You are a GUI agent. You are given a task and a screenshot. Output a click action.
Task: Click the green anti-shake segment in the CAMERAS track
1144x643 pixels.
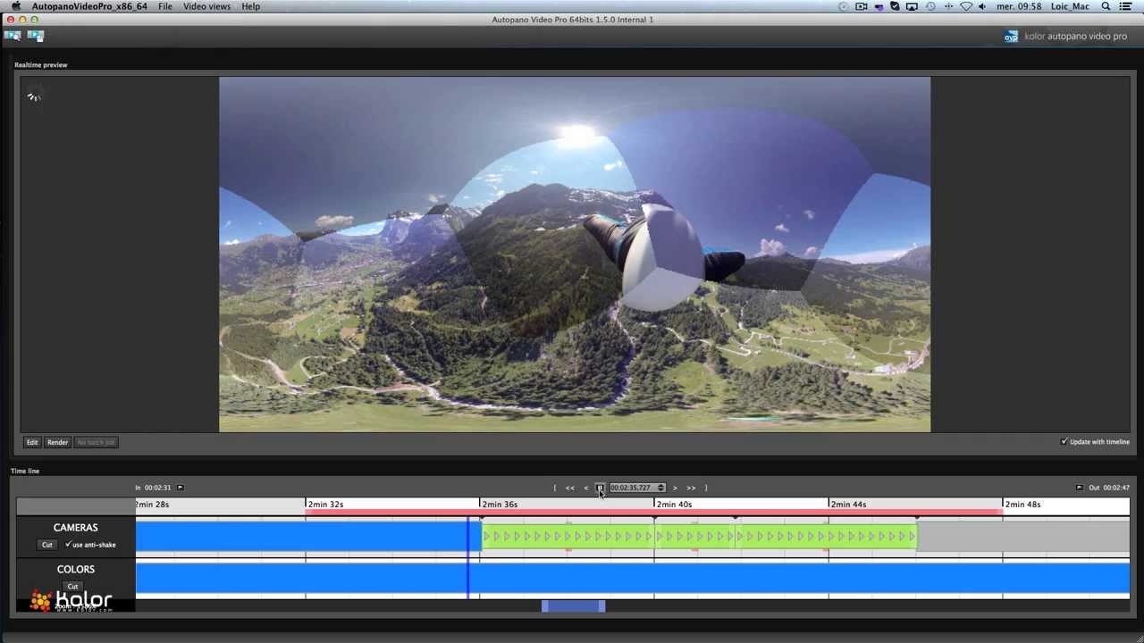(699, 536)
